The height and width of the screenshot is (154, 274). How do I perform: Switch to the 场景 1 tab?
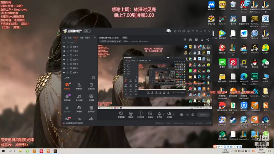tap(88, 38)
